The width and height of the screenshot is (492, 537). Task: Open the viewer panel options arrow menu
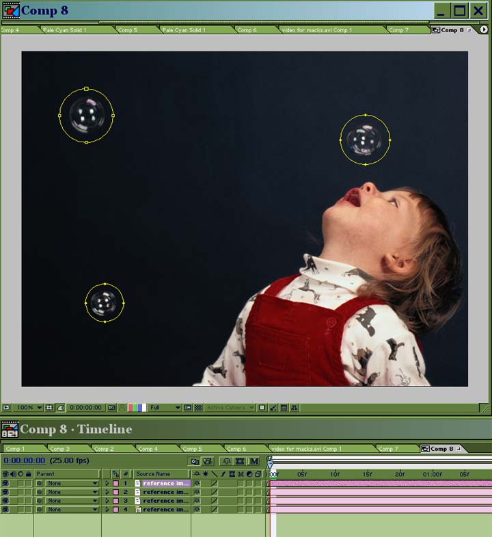click(x=483, y=29)
